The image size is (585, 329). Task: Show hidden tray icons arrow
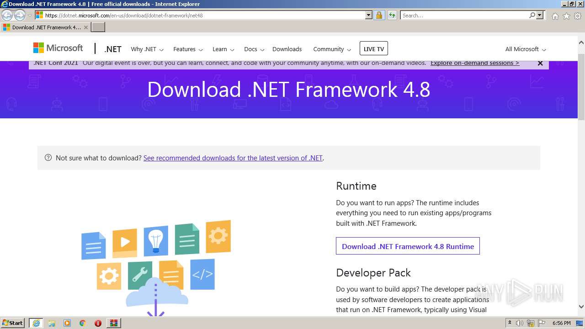point(510,323)
